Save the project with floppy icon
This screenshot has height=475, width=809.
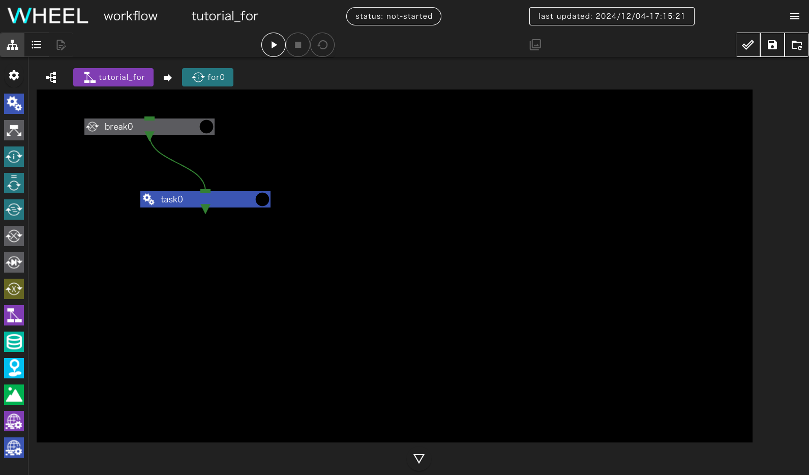(772, 45)
